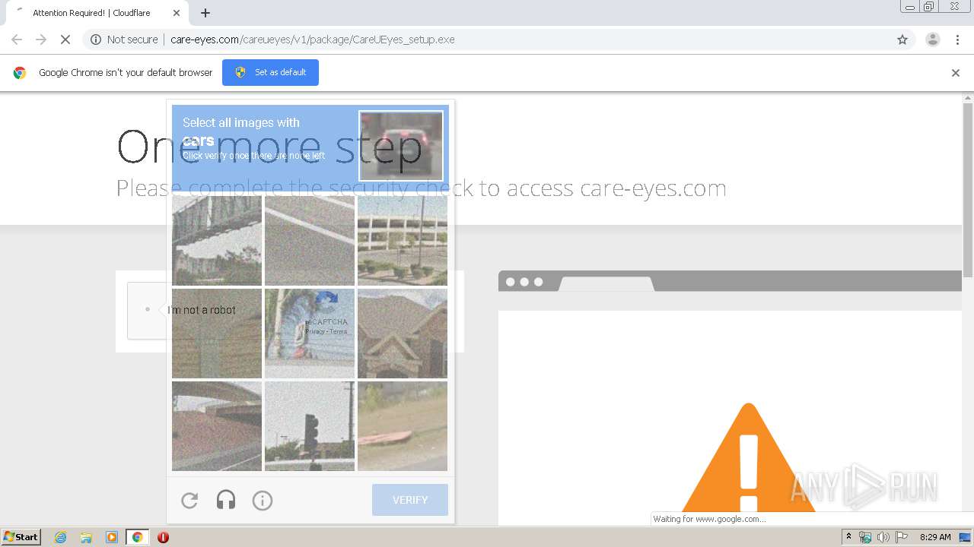Show hidden tray icons arrow
Screen dimensions: 974x547
point(848,537)
